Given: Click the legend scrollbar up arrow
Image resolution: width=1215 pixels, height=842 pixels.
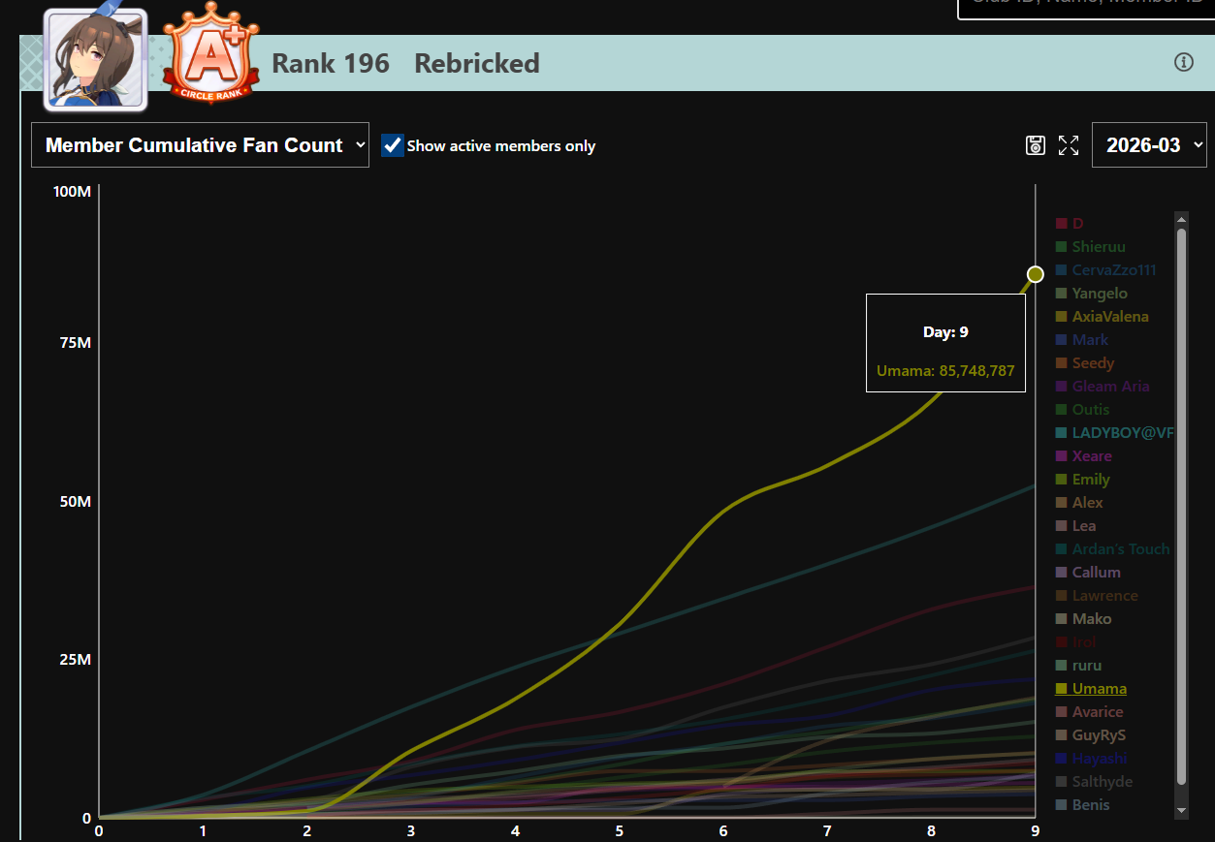Looking at the screenshot, I should tap(1181, 220).
